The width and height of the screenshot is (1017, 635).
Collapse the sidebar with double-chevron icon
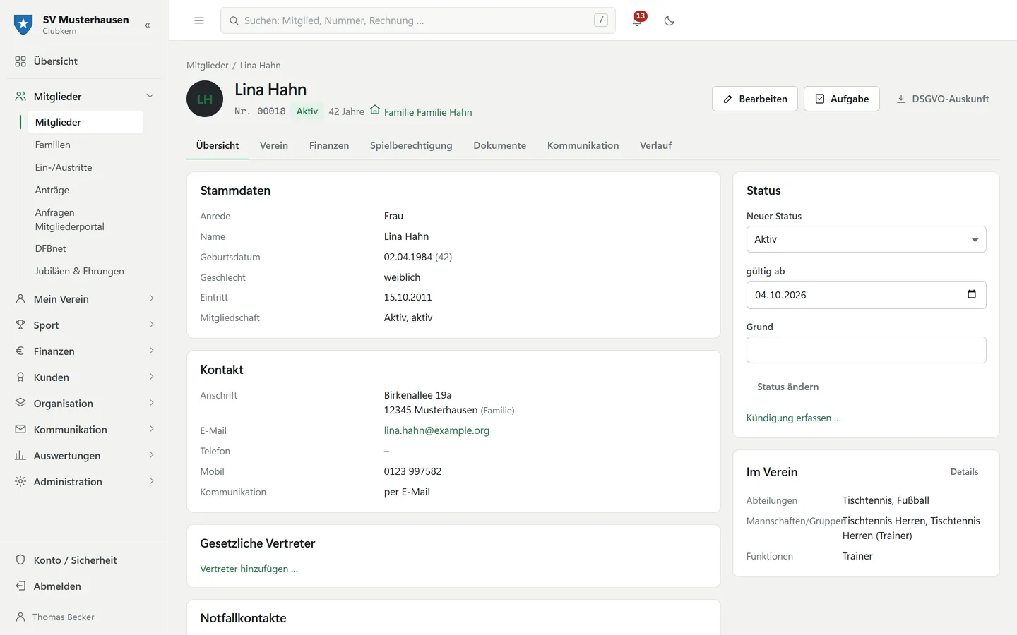148,25
